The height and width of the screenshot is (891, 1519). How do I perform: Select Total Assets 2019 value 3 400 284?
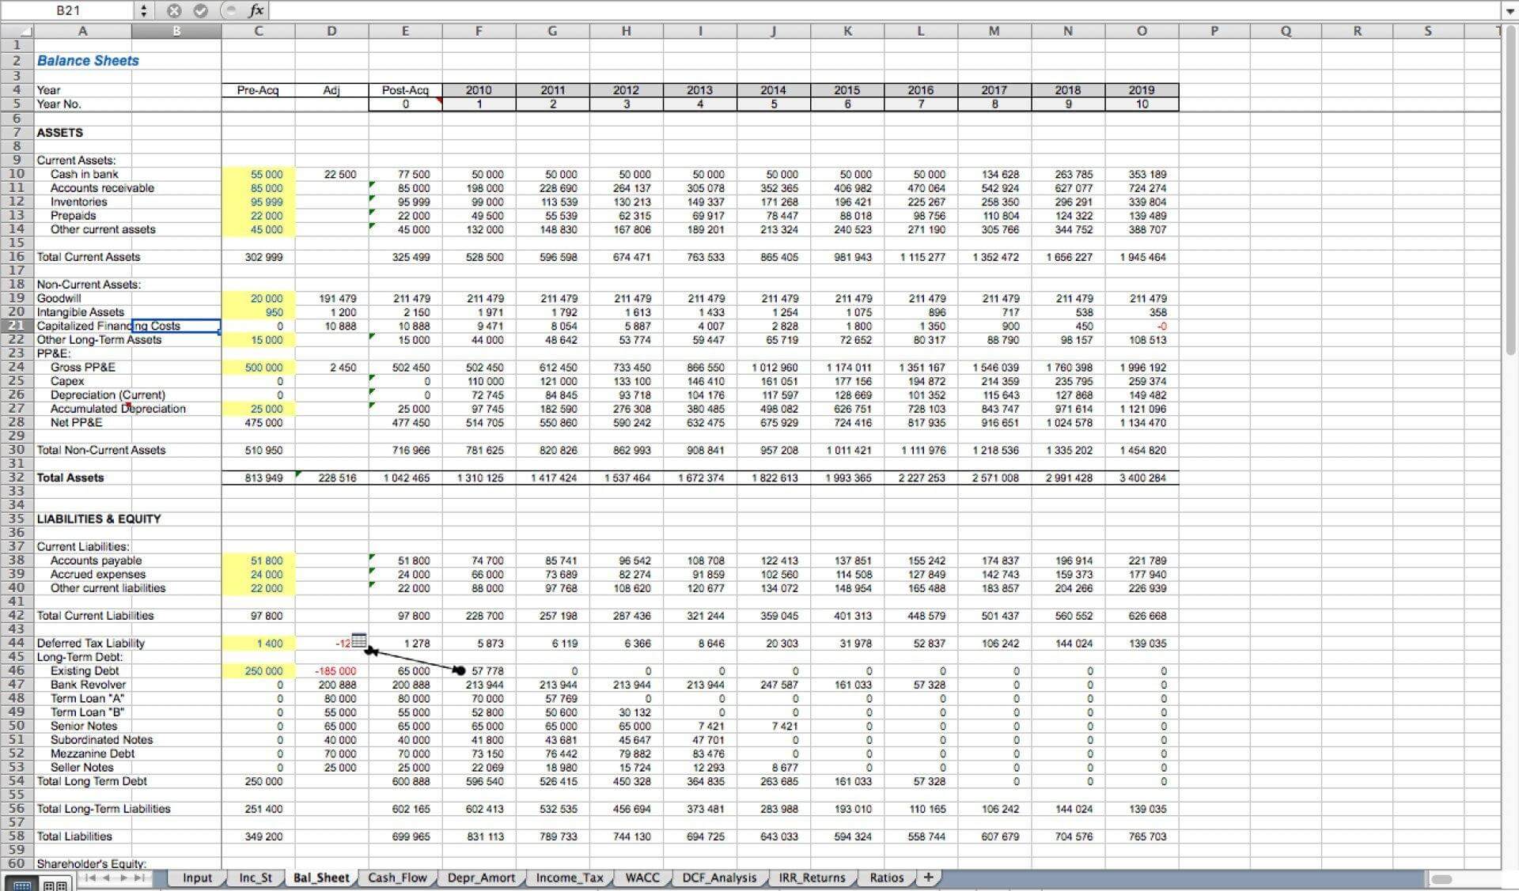coord(1142,478)
